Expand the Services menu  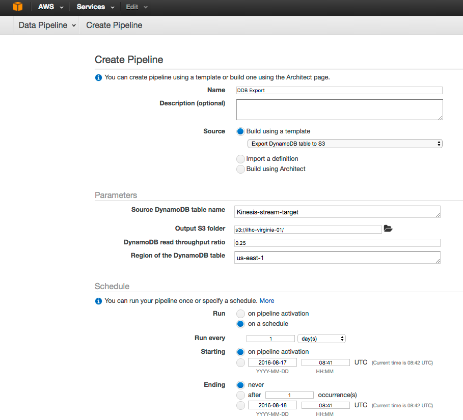pyautogui.click(x=95, y=7)
